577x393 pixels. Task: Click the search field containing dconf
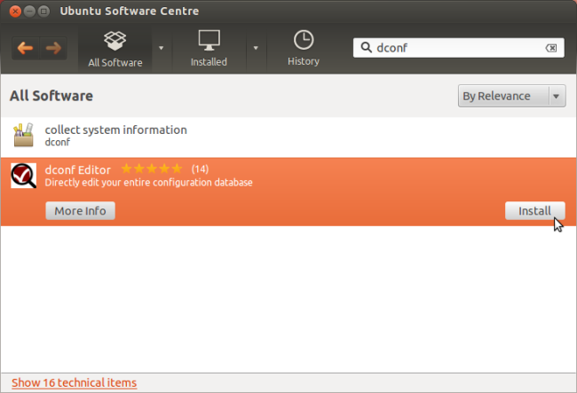459,48
